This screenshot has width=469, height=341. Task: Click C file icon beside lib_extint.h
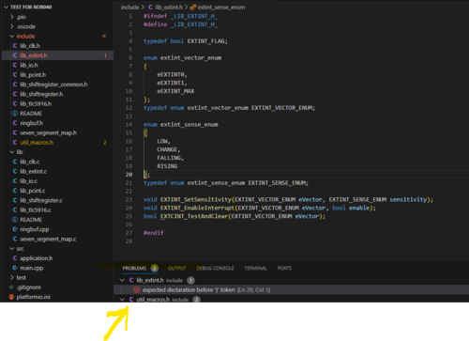[15, 55]
